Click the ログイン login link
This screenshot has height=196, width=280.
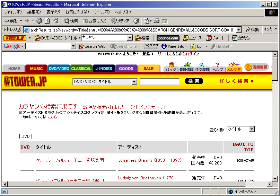tap(192, 54)
